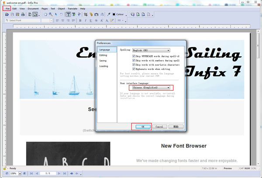Justify text alignment
The width and height of the screenshot is (262, 178).
pos(73,21)
